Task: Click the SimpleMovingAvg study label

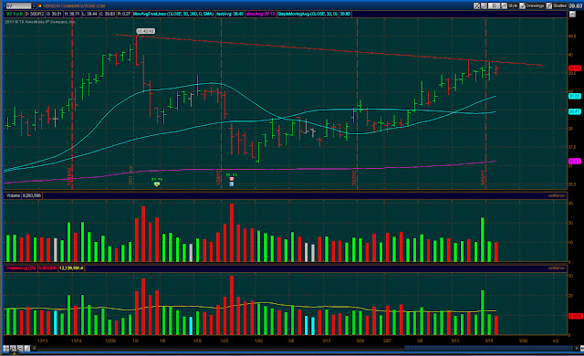Action: [x=308, y=14]
